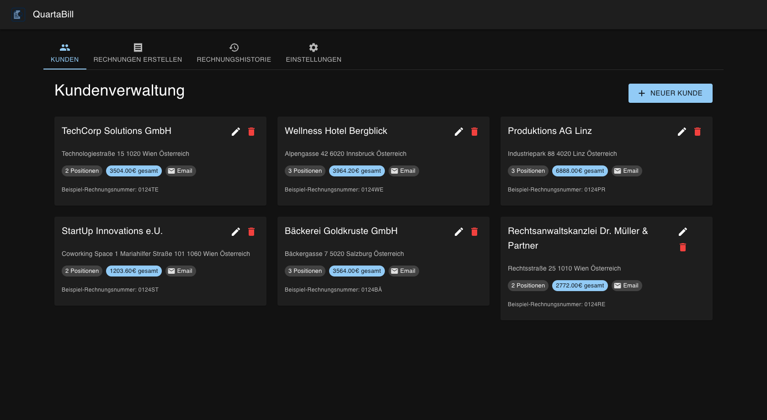Delete the Wellness Hotel Bergblick customer
767x420 pixels.
474,132
